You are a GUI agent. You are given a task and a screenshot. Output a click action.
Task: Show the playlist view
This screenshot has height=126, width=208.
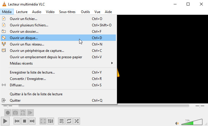pyautogui.click(x=62, y=121)
